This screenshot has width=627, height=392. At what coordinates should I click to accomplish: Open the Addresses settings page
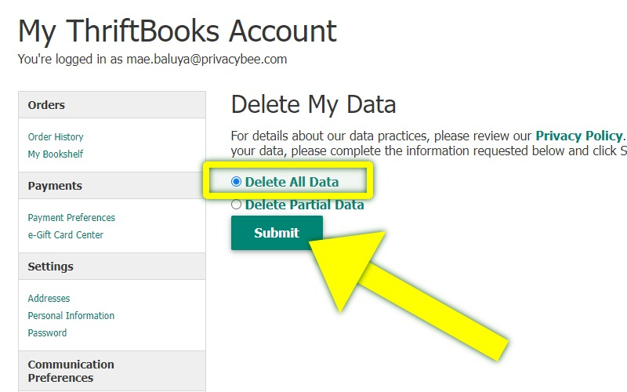click(49, 299)
